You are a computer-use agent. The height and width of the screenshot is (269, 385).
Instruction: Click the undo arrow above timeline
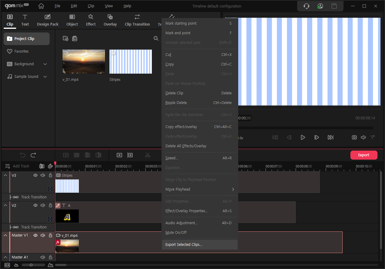click(x=23, y=155)
